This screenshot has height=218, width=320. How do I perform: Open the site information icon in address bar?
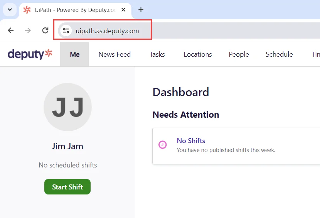tap(66, 31)
